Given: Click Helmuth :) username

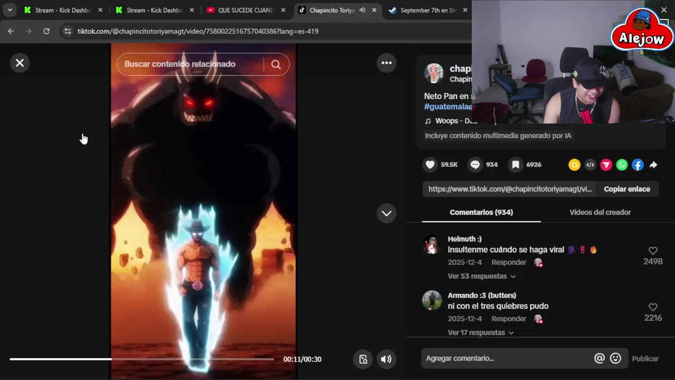Looking at the screenshot, I should (x=465, y=239).
